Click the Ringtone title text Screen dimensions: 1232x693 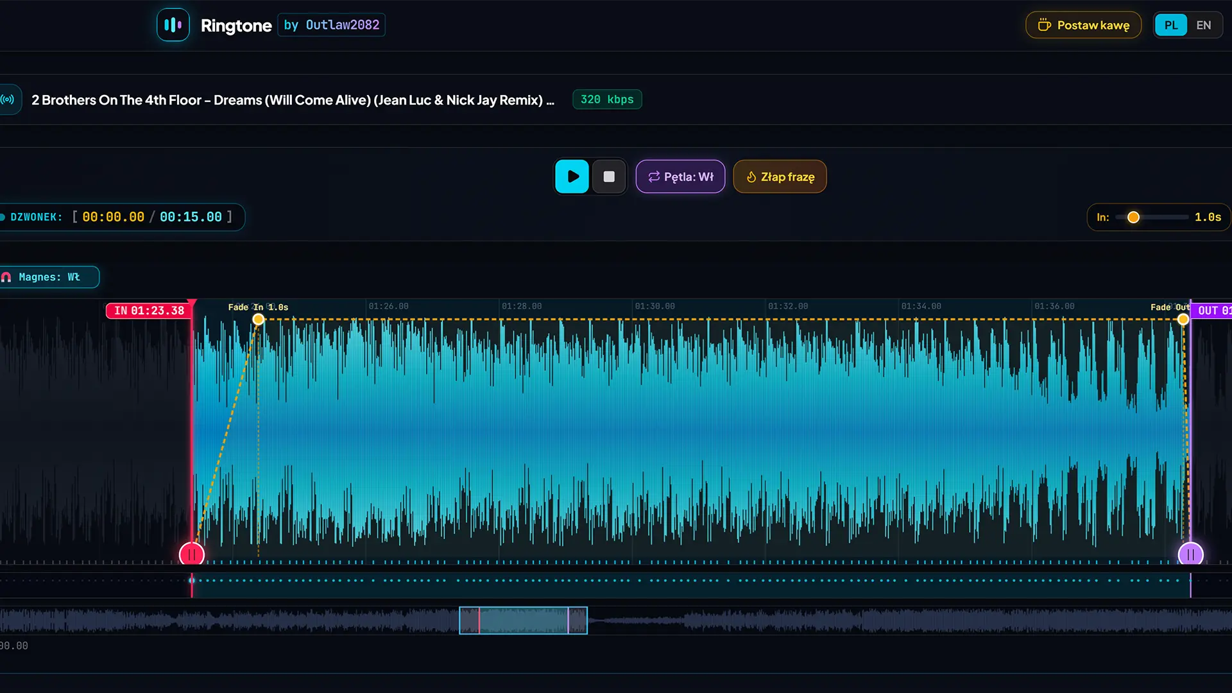pyautogui.click(x=236, y=26)
